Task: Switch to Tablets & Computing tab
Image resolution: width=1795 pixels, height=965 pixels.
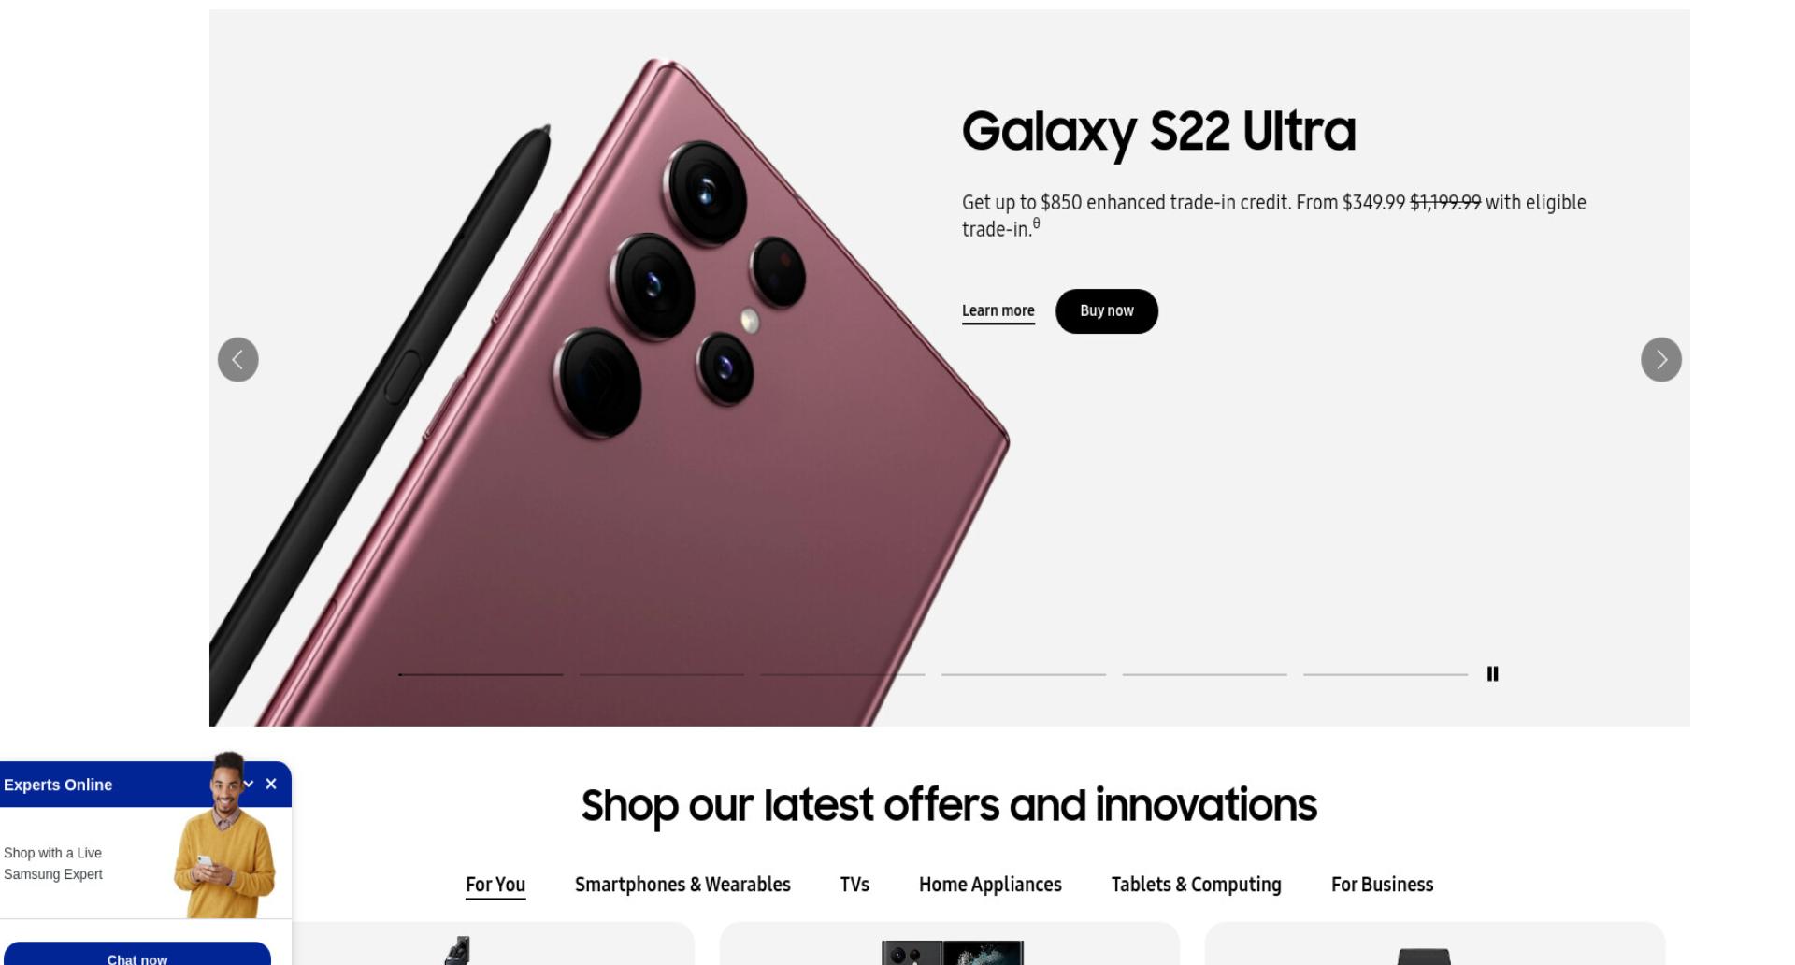Action: [x=1195, y=885]
